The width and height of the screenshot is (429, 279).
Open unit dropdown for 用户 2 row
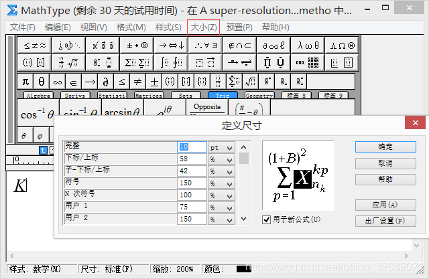click(222, 219)
